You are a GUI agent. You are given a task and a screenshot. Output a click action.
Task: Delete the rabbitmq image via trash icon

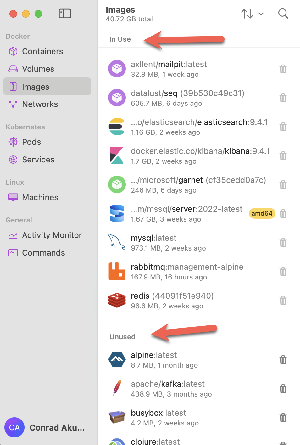click(x=283, y=272)
